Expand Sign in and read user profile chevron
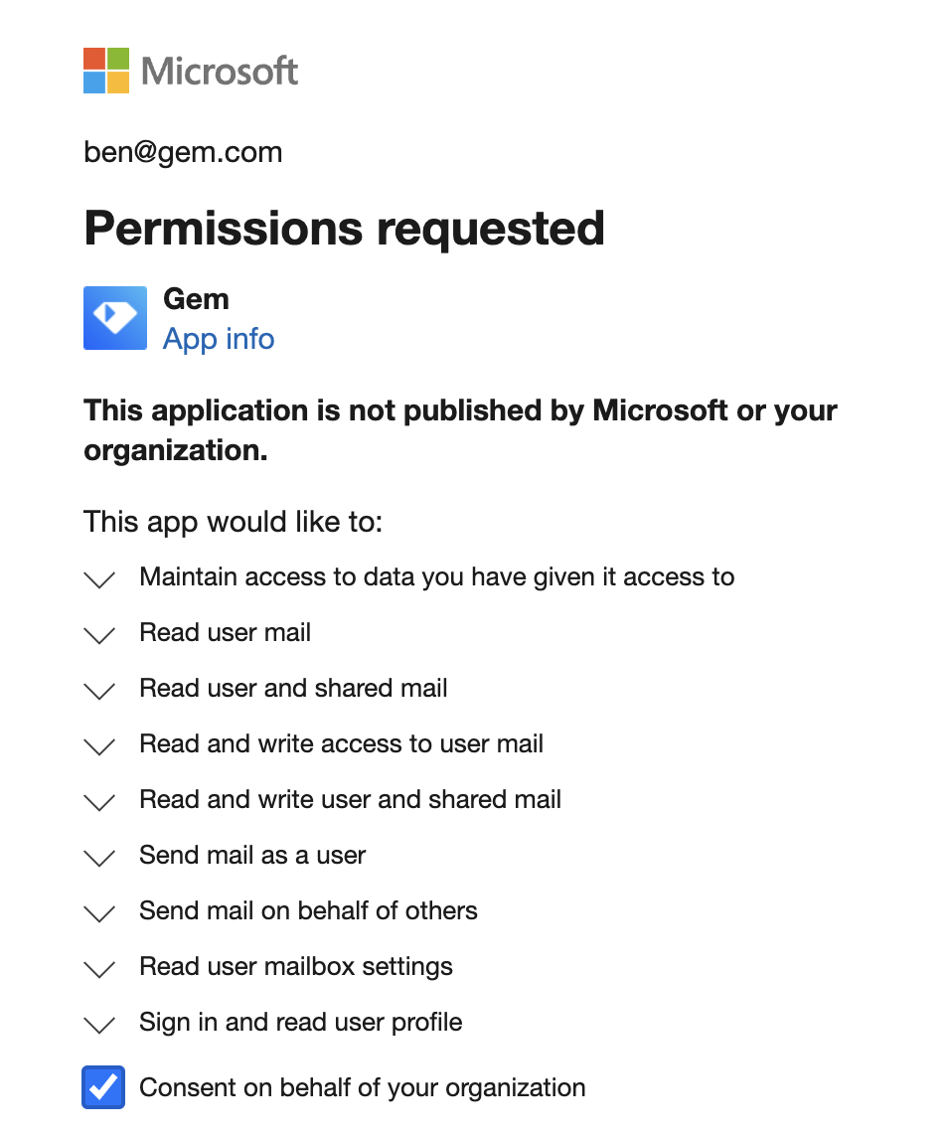The image size is (948, 1137). [x=99, y=1024]
